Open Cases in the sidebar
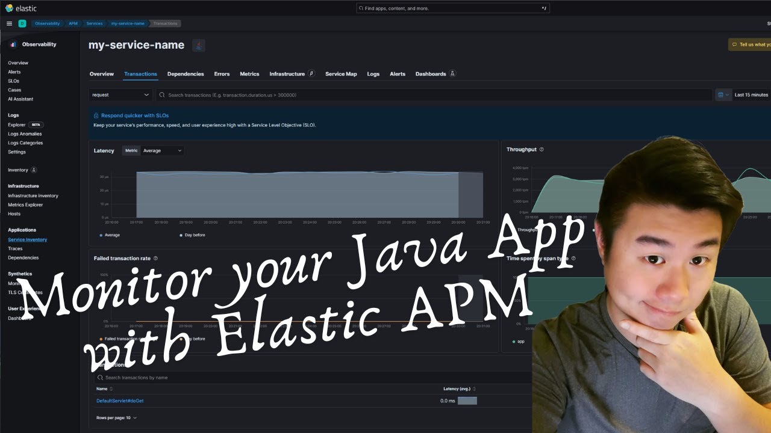The image size is (771, 433). [x=14, y=90]
